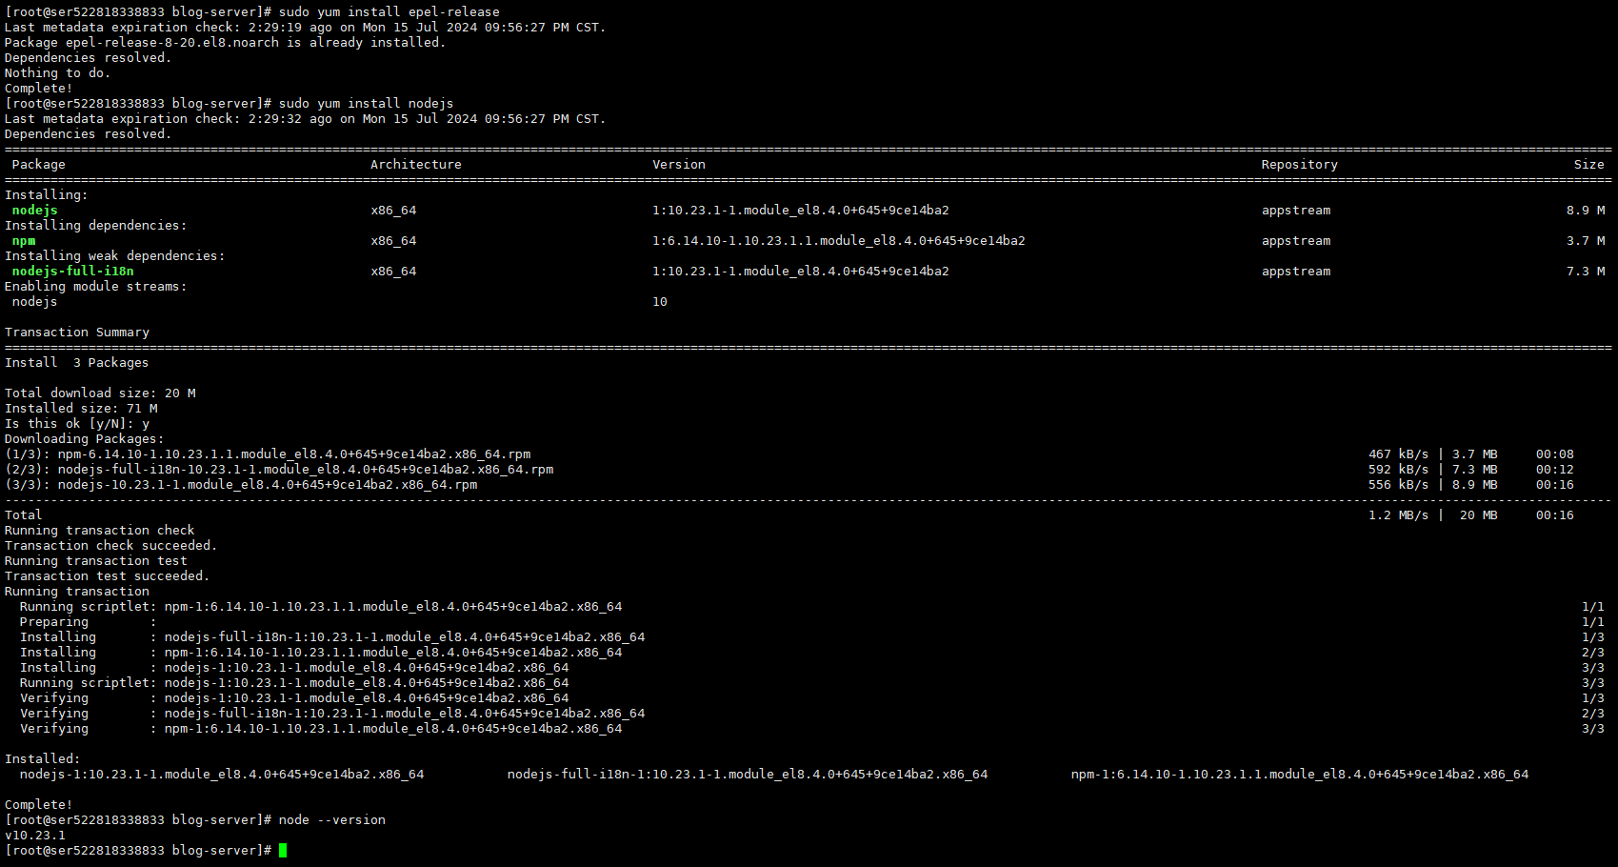Screen dimensions: 1618x867
Task: Click the 'Transaction test succeeded.' line
Action: pyautogui.click(x=108, y=576)
